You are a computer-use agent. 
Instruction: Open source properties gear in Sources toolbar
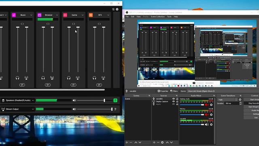pos(162,142)
